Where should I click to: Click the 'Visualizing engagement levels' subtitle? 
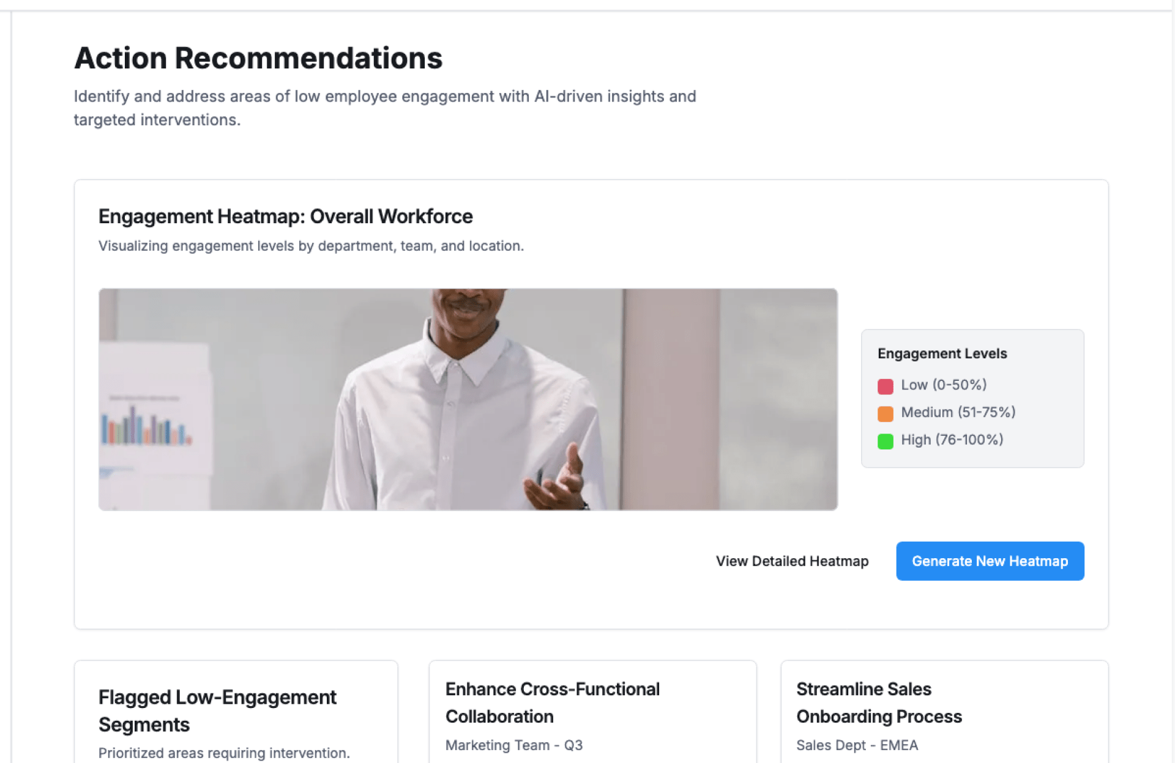tap(311, 246)
